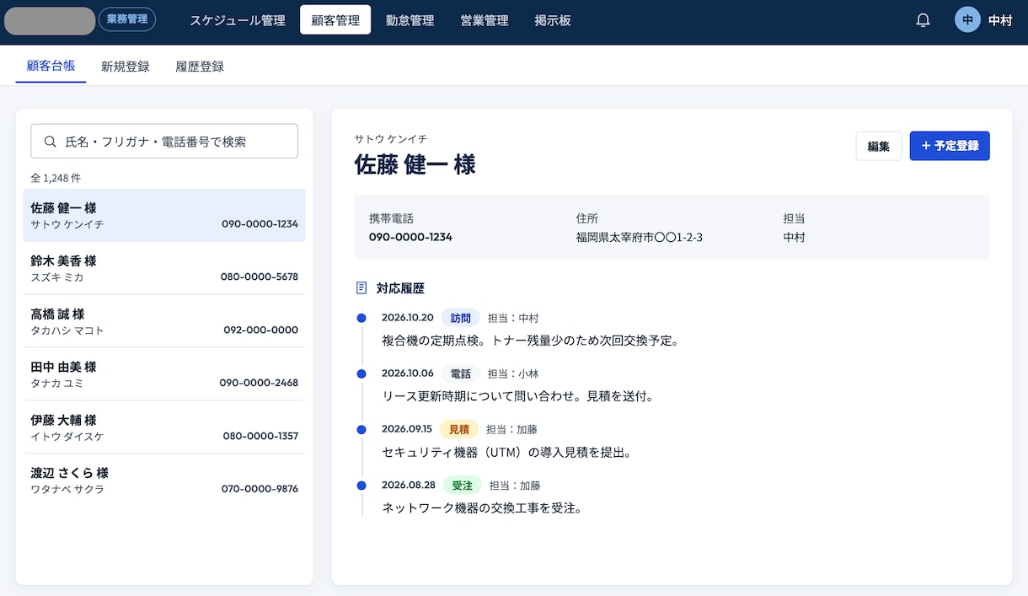
Task: Click the ネットワーク機器の交換工事 history note
Action: point(482,507)
